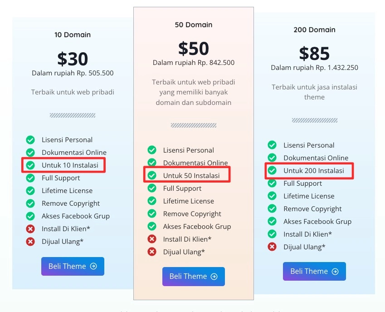Click Beli Theme button in 10 Domain plan
This screenshot has height=312, width=385.
point(73,267)
